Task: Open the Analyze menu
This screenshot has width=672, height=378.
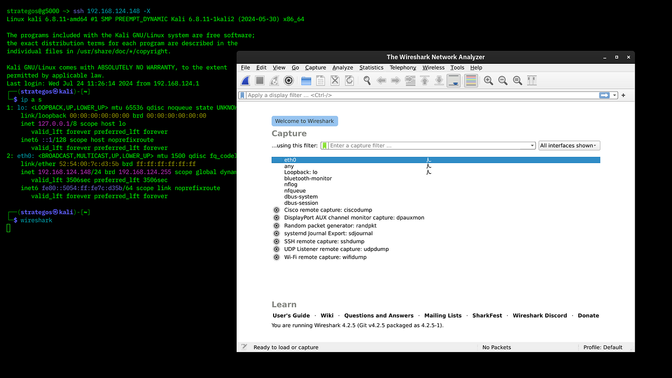Action: [x=343, y=68]
